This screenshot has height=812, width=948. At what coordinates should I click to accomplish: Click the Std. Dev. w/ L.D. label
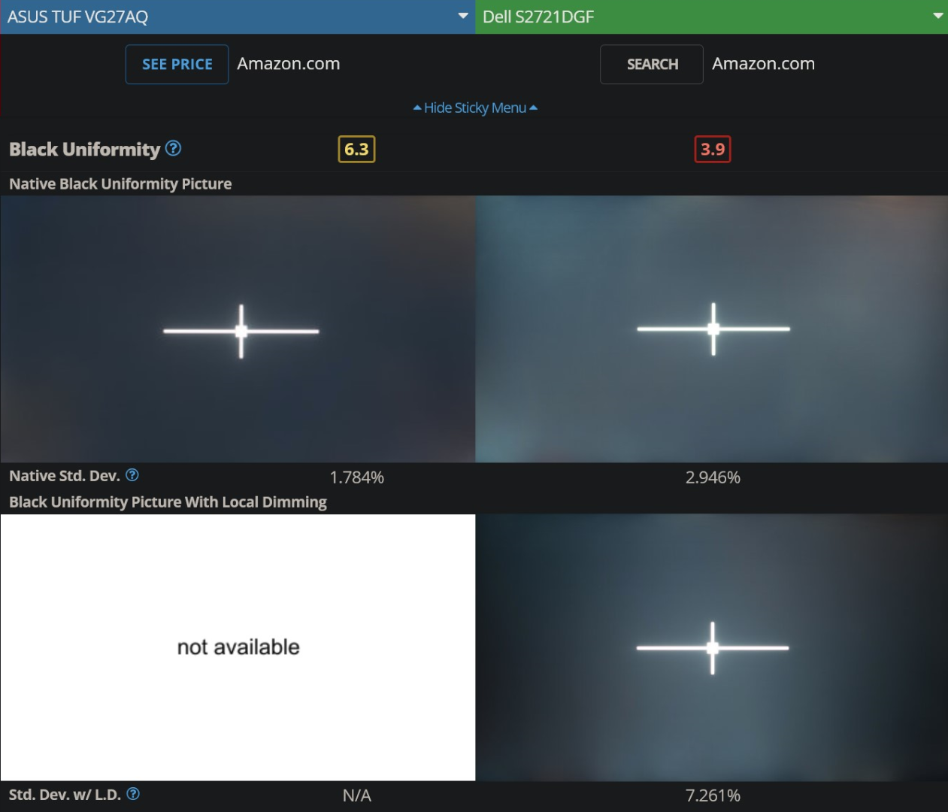click(65, 795)
